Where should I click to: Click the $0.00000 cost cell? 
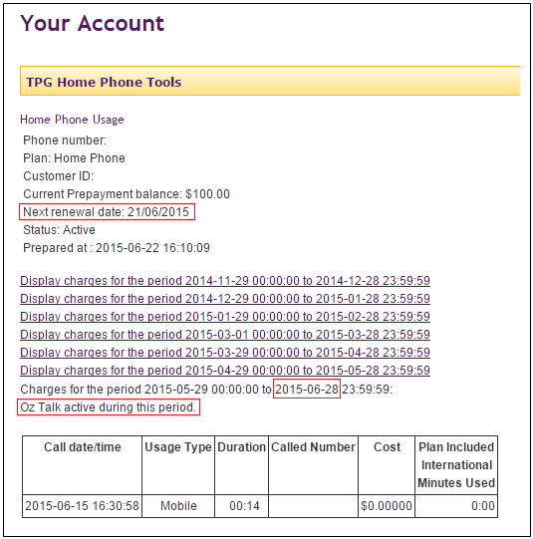click(x=387, y=506)
